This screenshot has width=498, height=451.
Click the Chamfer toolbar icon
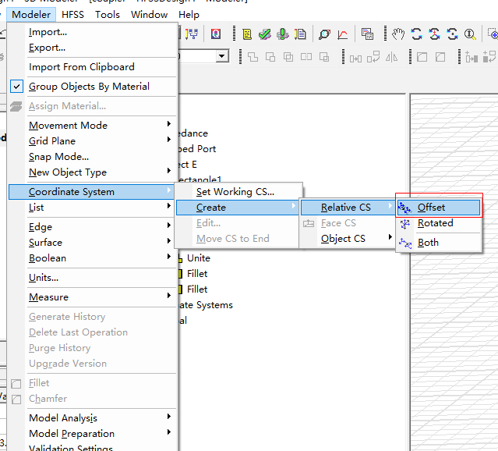point(440,57)
